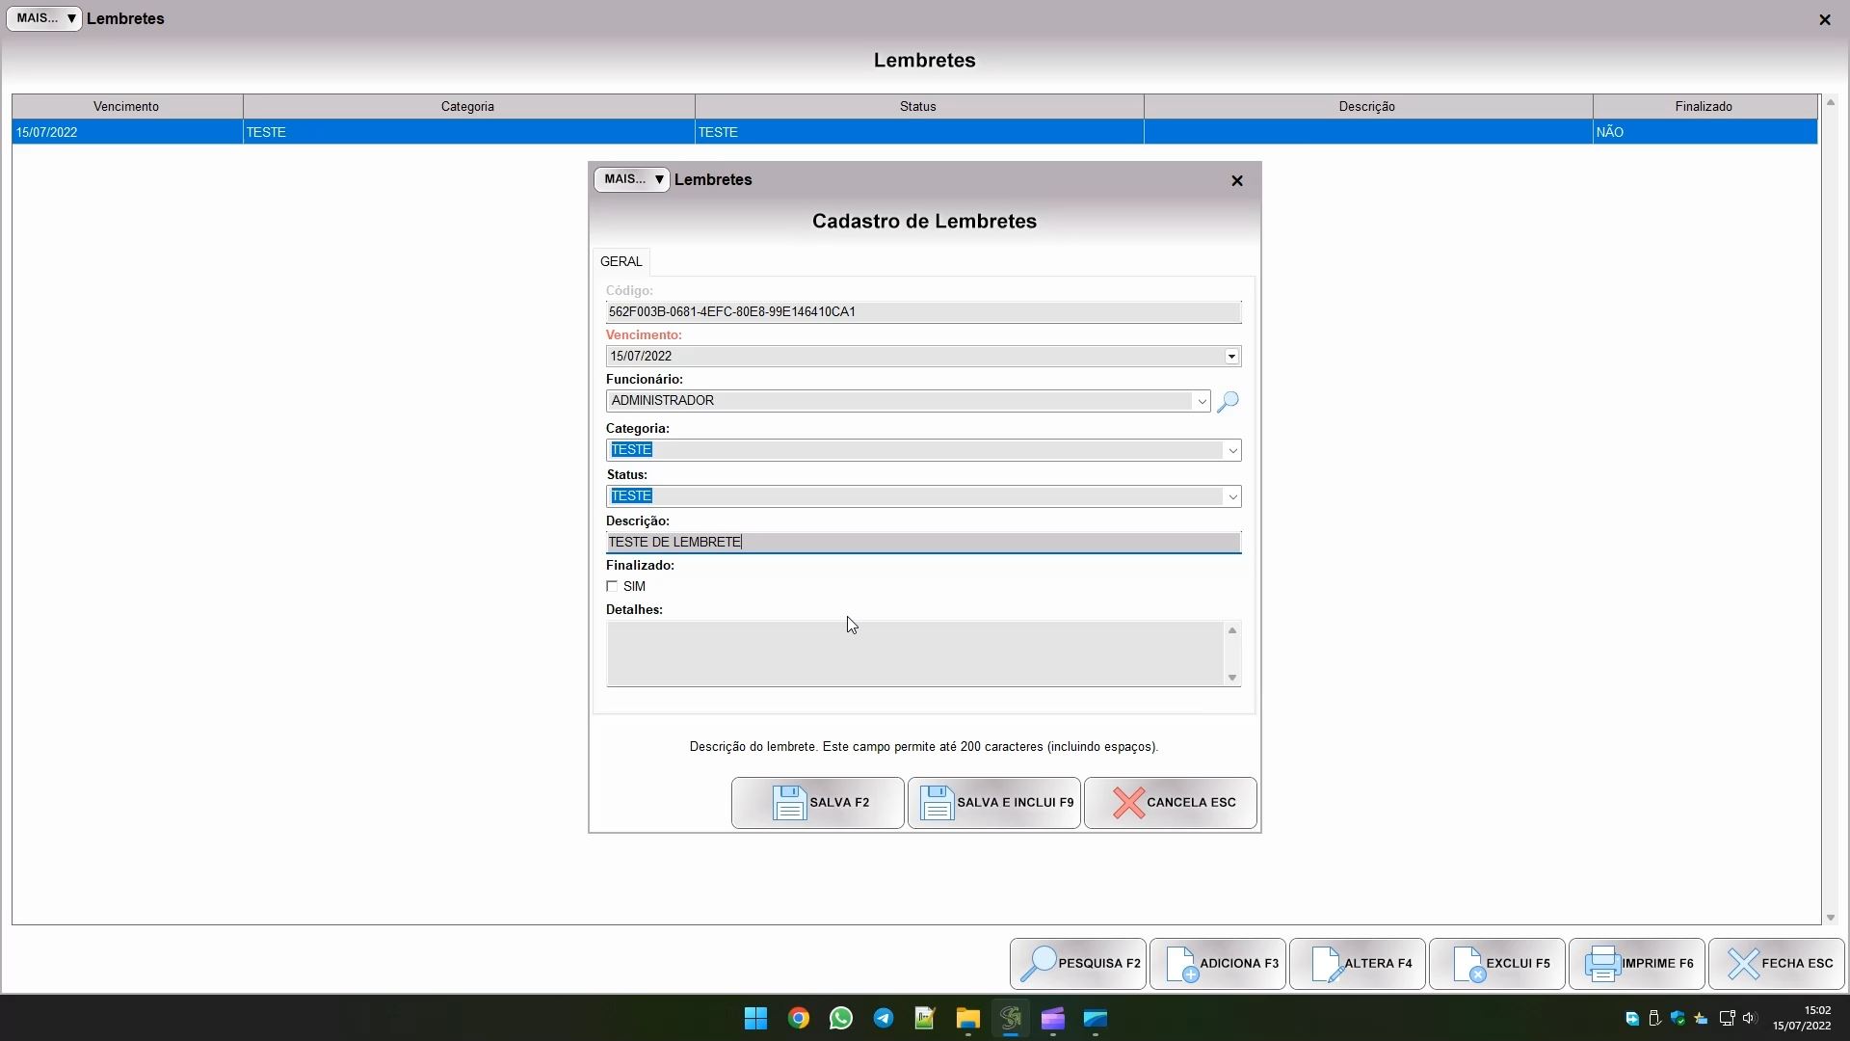Select the GERAL tab
The image size is (1850, 1041).
[621, 261]
